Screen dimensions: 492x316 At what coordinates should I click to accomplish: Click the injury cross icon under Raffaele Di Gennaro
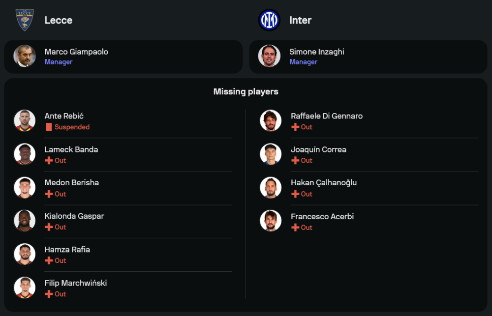pos(295,127)
